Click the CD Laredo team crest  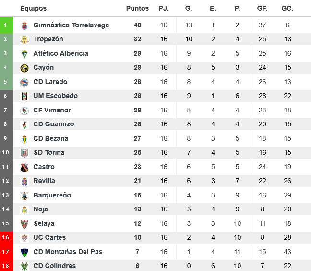[x=24, y=82]
